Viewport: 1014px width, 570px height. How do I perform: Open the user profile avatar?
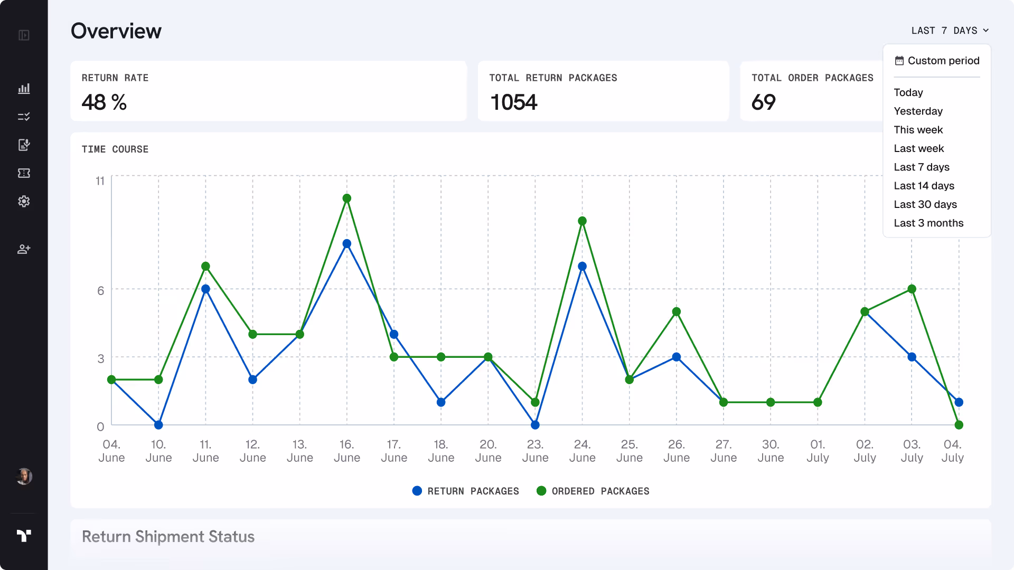24,477
